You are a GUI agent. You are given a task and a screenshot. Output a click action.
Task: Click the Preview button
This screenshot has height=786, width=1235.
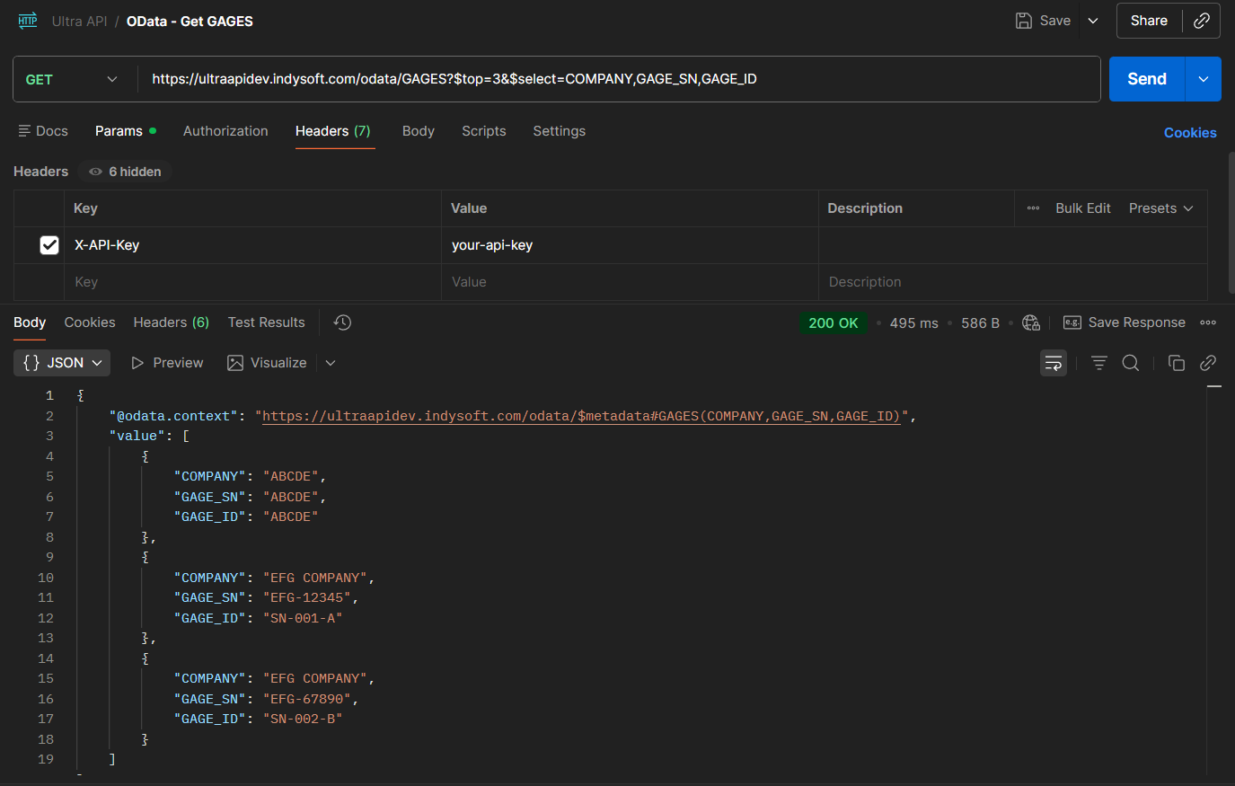coord(167,363)
